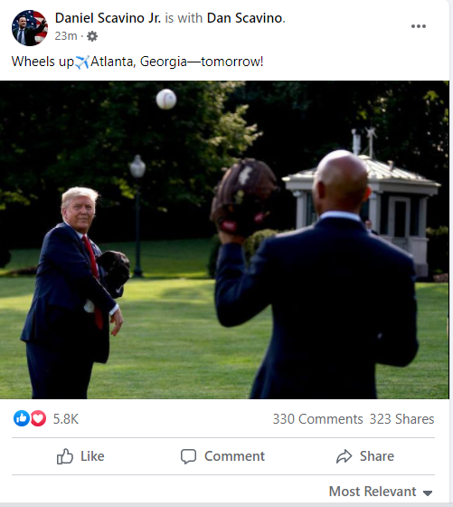Click the red heart reaction icon

[x=38, y=418]
